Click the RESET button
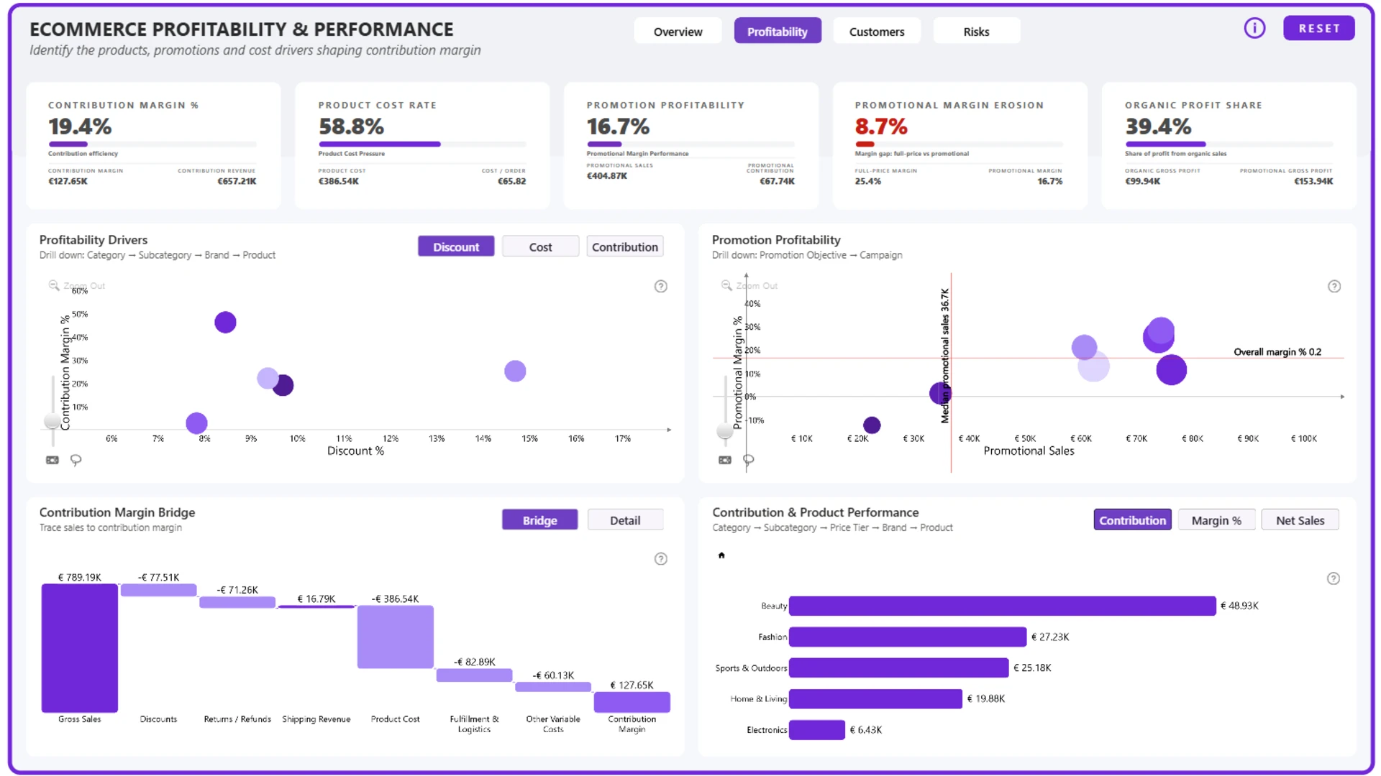Viewport: 1381px width, 776px height. [1319, 28]
